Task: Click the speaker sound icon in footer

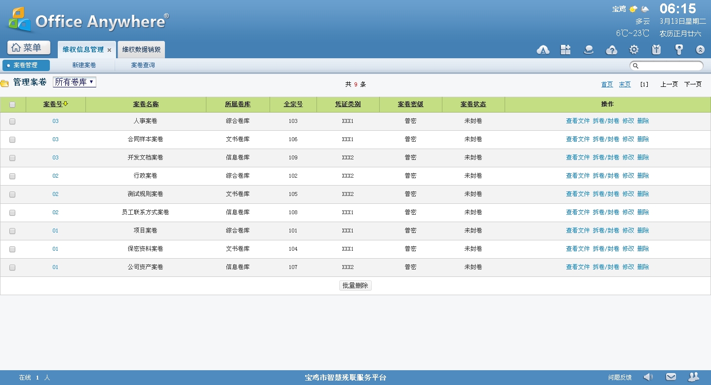Action: [648, 377]
